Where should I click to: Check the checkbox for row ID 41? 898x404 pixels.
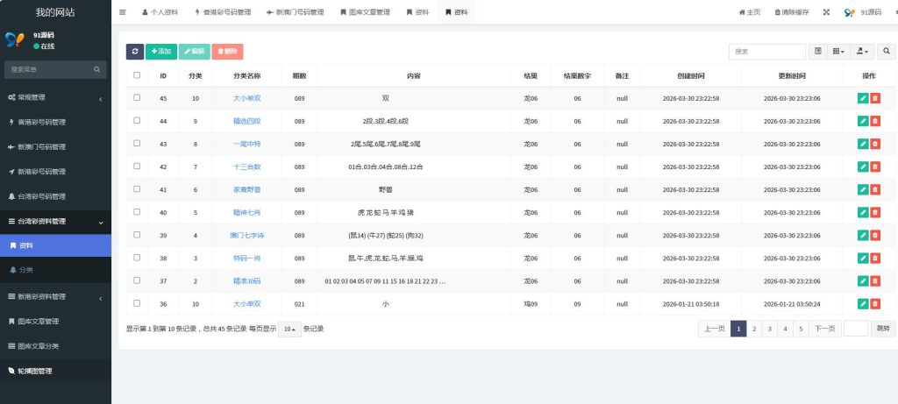pyautogui.click(x=136, y=188)
